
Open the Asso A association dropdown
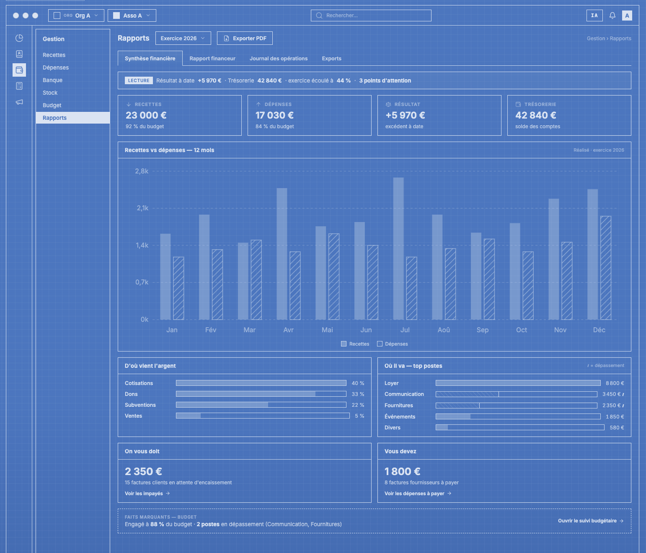point(132,16)
